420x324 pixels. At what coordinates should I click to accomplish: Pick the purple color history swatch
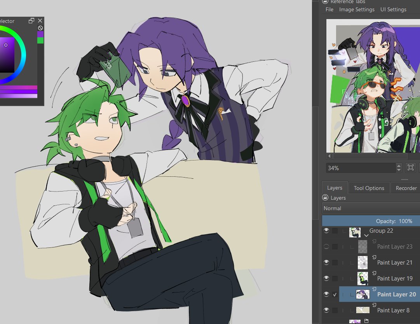point(40,34)
